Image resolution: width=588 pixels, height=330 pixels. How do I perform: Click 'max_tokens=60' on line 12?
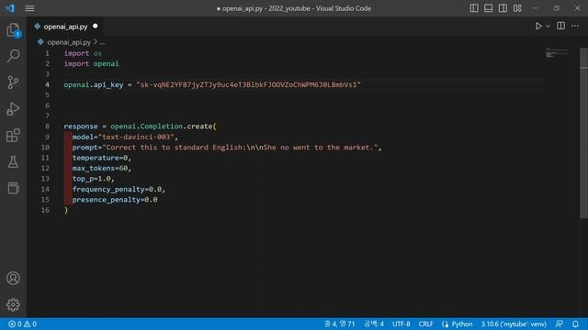coord(100,169)
